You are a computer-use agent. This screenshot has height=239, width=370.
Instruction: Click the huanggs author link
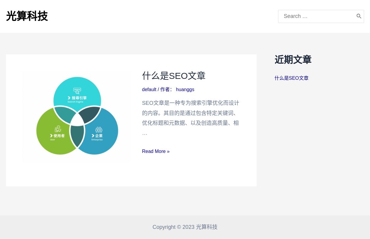(185, 89)
